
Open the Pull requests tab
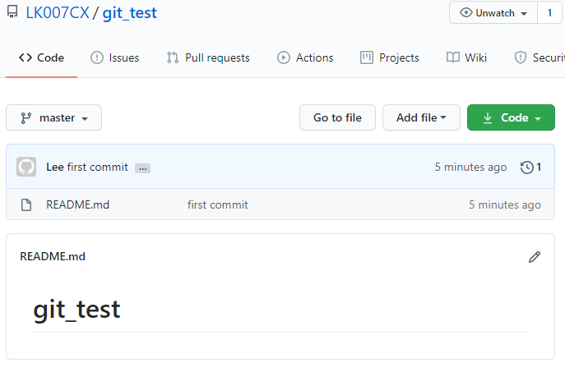(x=208, y=57)
